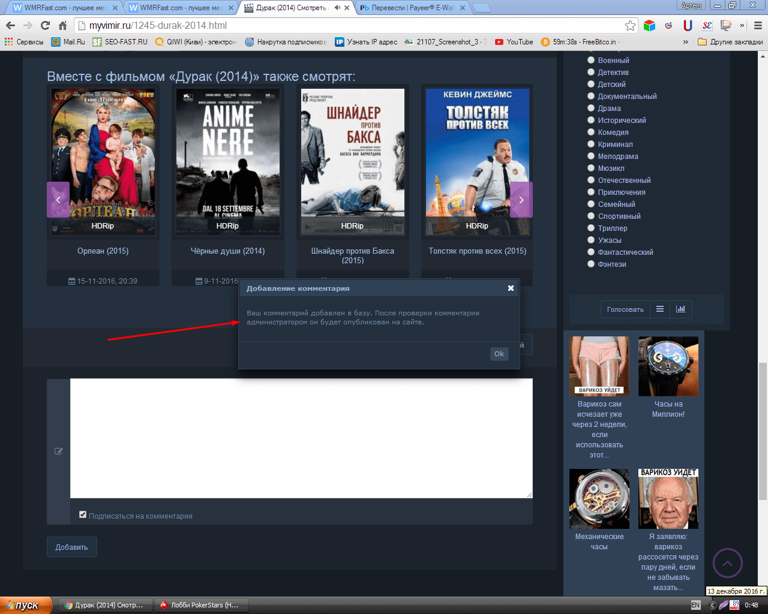Select Военный genre radio
This screenshot has width=768, height=614.
[591, 60]
